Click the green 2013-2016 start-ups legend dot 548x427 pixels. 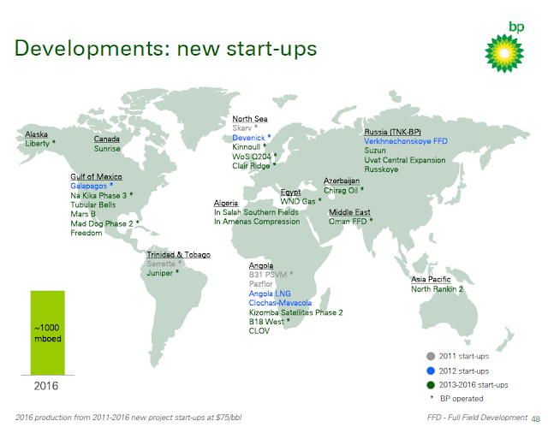[x=431, y=385]
